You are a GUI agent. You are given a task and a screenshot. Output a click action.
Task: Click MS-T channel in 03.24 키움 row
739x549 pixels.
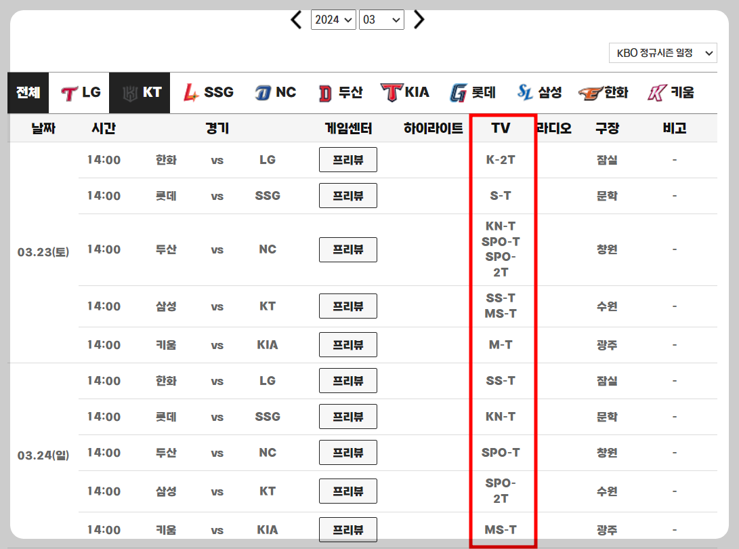click(501, 529)
